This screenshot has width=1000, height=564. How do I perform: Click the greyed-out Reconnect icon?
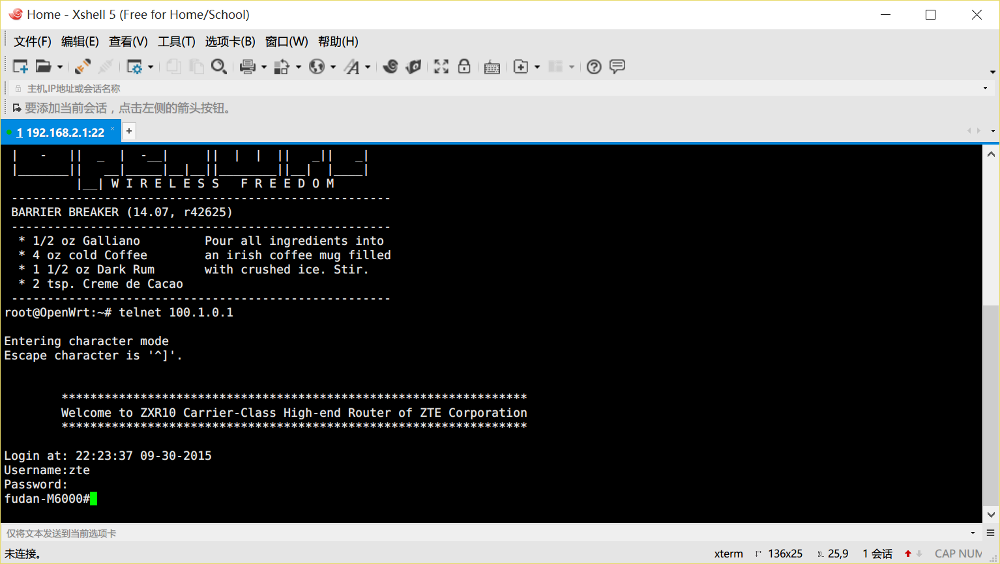(x=106, y=66)
